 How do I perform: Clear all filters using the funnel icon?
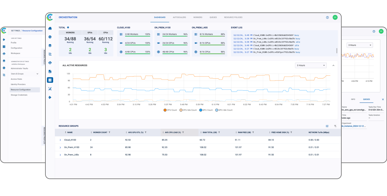335,126
